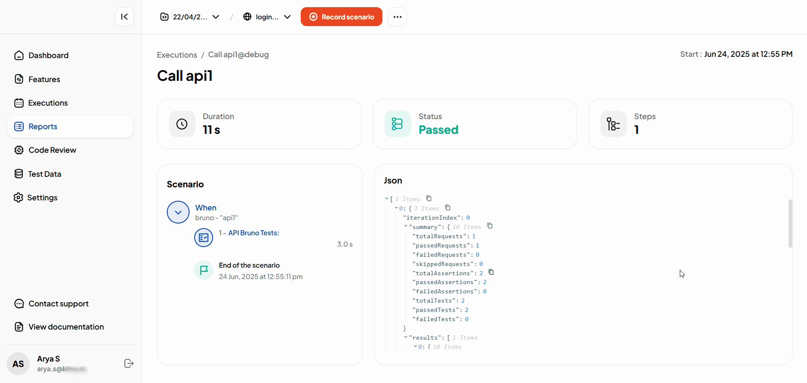Click the API Bruno Tests step icon
The image size is (807, 383).
(x=203, y=237)
